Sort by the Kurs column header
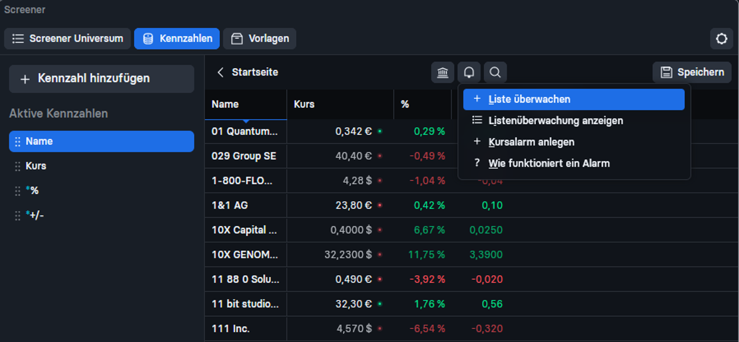This screenshot has width=739, height=342. 340,105
